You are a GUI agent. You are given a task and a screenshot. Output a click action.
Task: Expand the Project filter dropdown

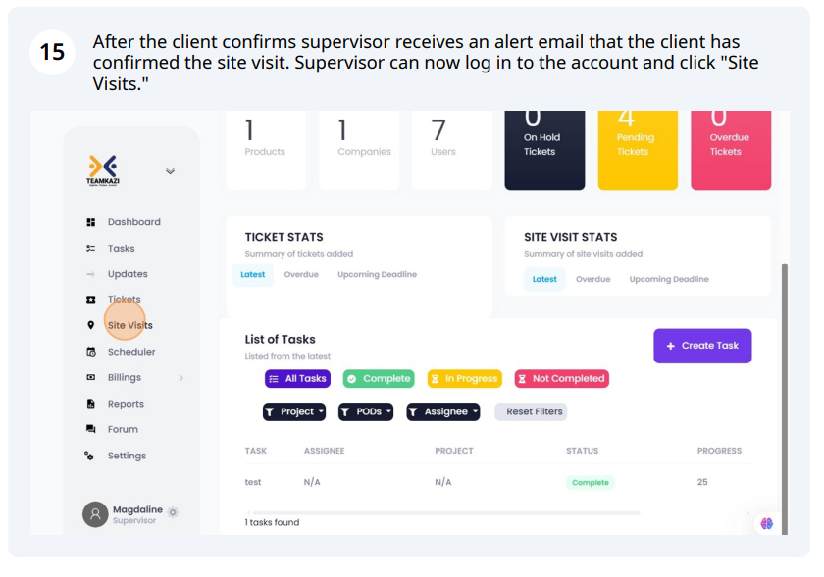pos(294,412)
